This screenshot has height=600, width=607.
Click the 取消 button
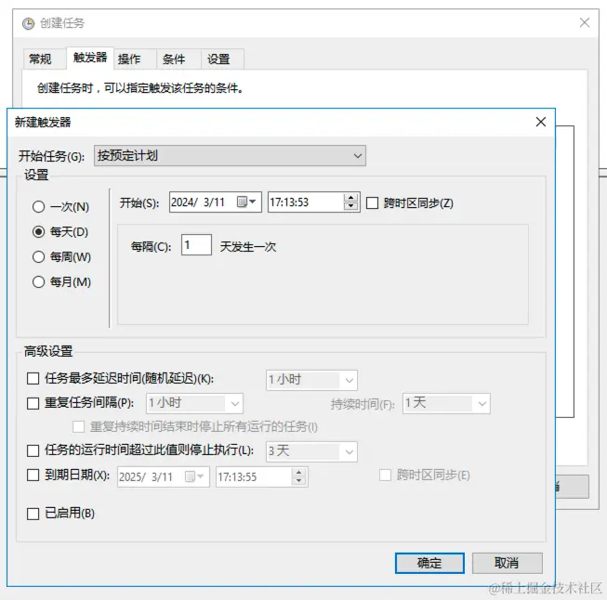(x=508, y=563)
